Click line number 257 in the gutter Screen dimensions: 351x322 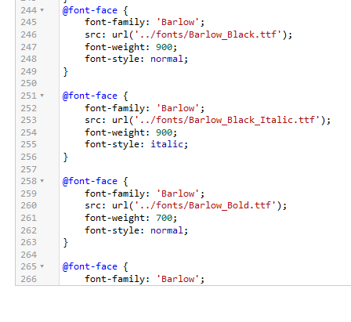pyautogui.click(x=29, y=169)
